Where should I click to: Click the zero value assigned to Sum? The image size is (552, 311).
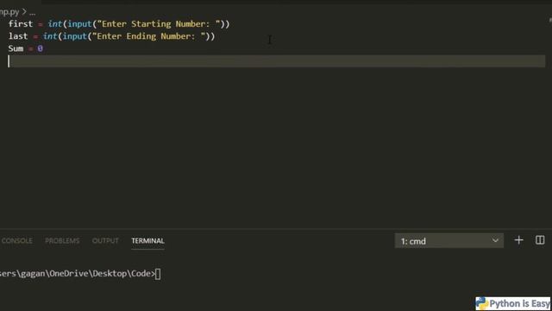(x=40, y=48)
